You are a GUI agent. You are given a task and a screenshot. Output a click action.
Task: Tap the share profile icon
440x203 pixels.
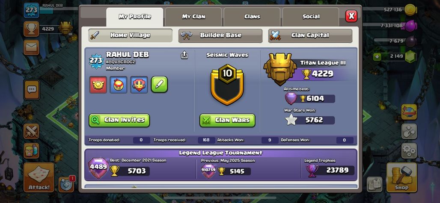[x=184, y=55]
